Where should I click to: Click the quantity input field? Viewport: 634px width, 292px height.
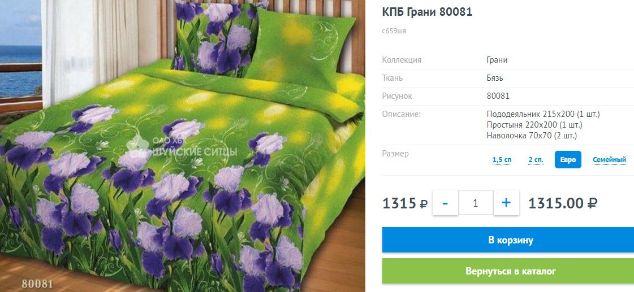[476, 203]
